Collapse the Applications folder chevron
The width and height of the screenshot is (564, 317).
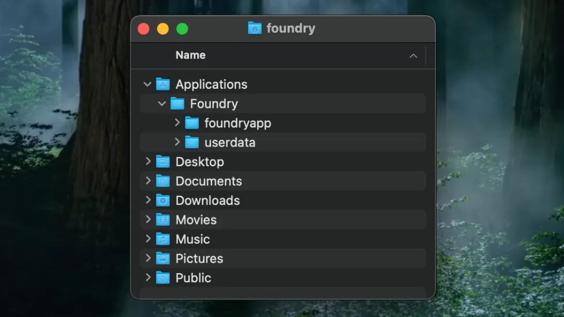(x=147, y=85)
